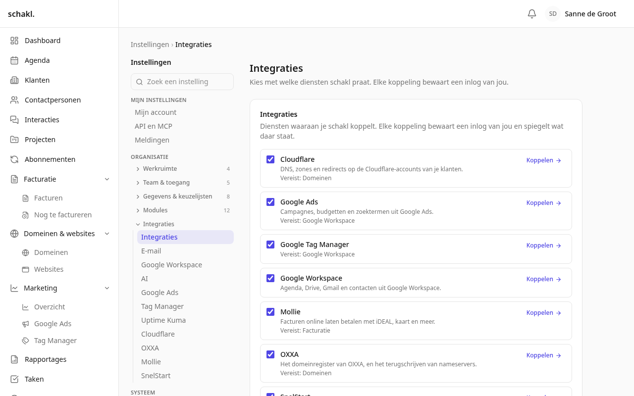Viewport: 634px width, 396px height.
Task: Select the AI settings item
Action: pyautogui.click(x=185, y=279)
